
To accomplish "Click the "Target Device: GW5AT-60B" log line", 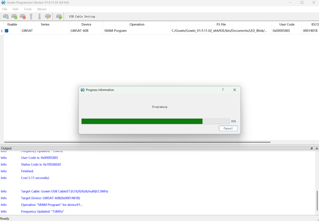I will 51,198.
